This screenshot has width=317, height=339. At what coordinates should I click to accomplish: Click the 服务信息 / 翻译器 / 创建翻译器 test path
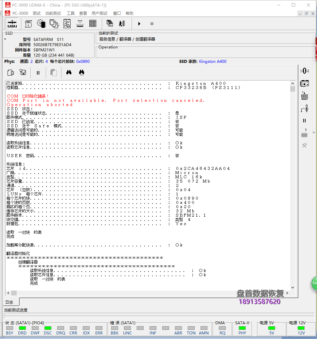pyautogui.click(x=127, y=39)
